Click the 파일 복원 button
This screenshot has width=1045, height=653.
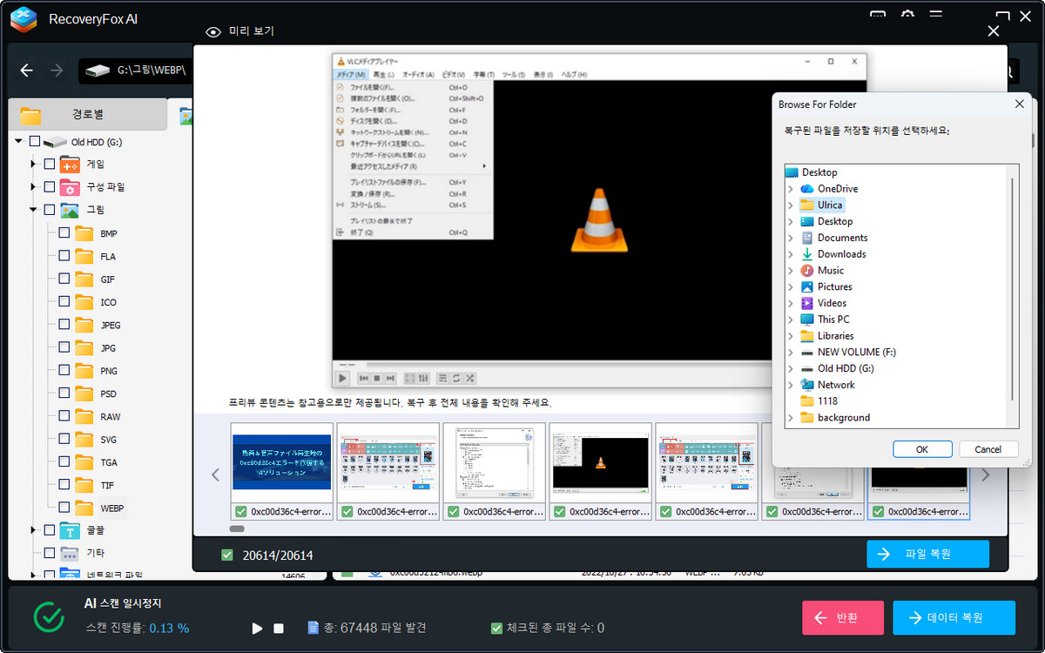(927, 554)
